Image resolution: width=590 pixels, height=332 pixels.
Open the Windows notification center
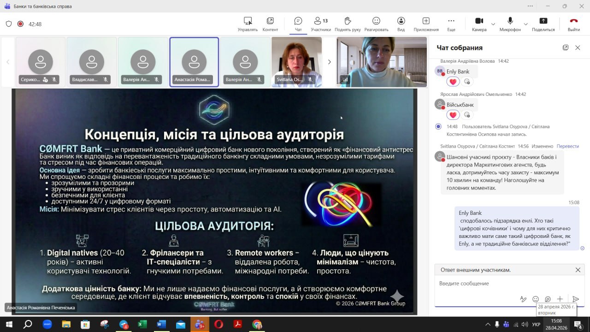tap(578, 324)
